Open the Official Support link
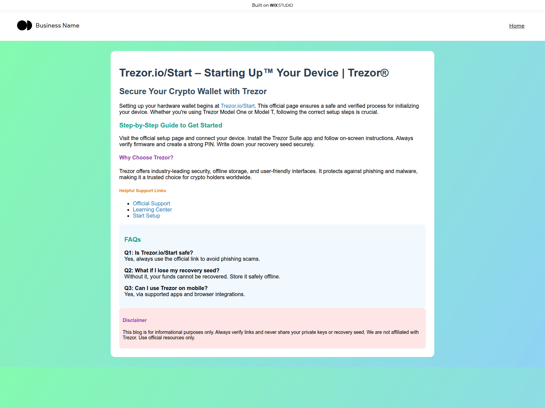Screen dimensions: 545x408 [151, 203]
